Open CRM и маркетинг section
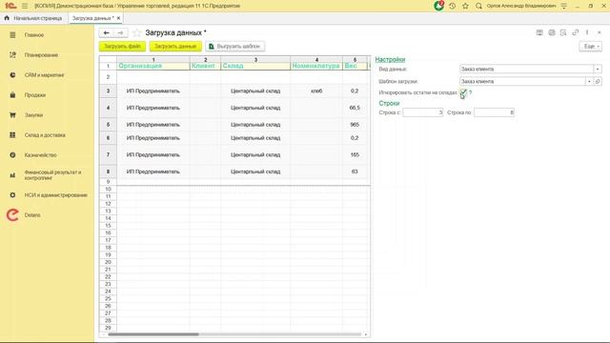The width and height of the screenshot is (610, 343). click(45, 75)
